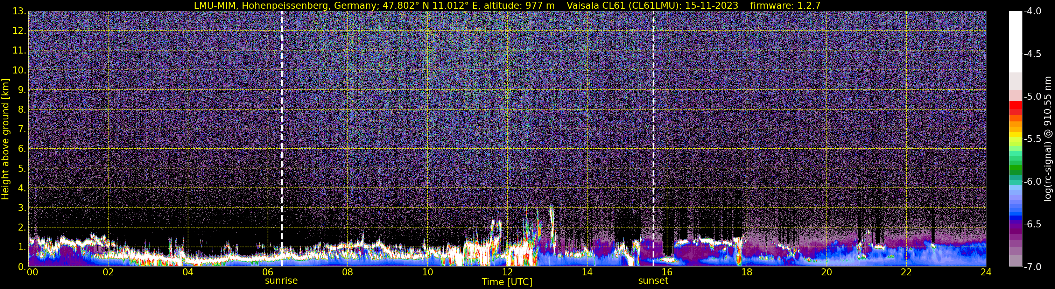
Task: Click time axis tick '22'
Action: pyautogui.click(x=906, y=273)
